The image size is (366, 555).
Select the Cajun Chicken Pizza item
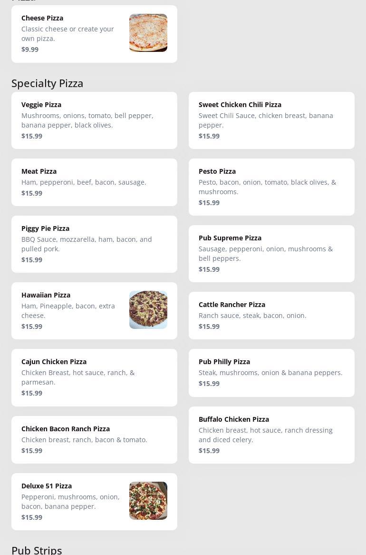click(x=94, y=377)
